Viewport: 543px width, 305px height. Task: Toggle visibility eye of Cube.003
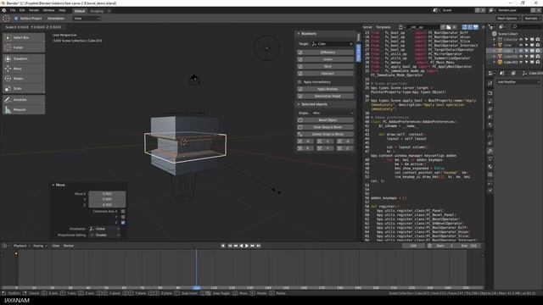click(520, 62)
